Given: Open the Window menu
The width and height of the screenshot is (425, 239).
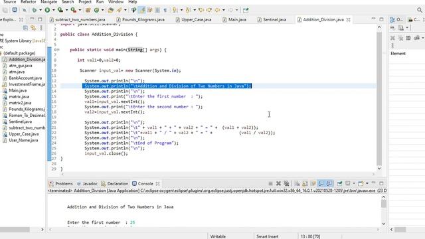Looking at the screenshot, I should (116, 2).
